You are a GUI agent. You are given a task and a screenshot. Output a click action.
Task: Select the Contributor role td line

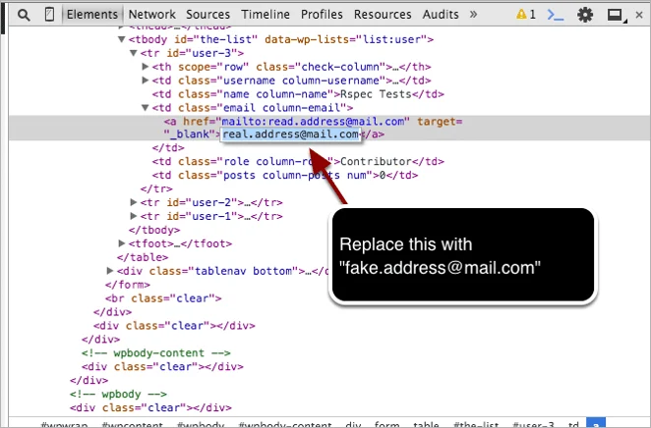point(298,161)
